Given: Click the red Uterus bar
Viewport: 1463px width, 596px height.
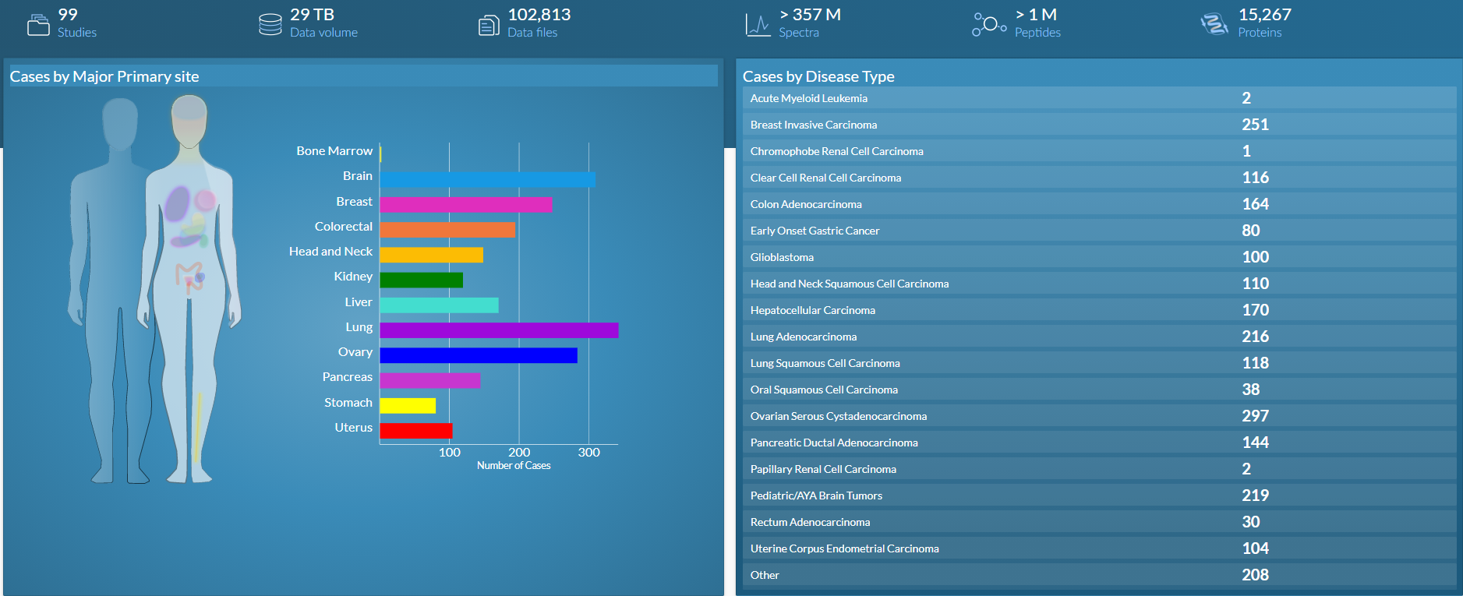Looking at the screenshot, I should pyautogui.click(x=415, y=431).
